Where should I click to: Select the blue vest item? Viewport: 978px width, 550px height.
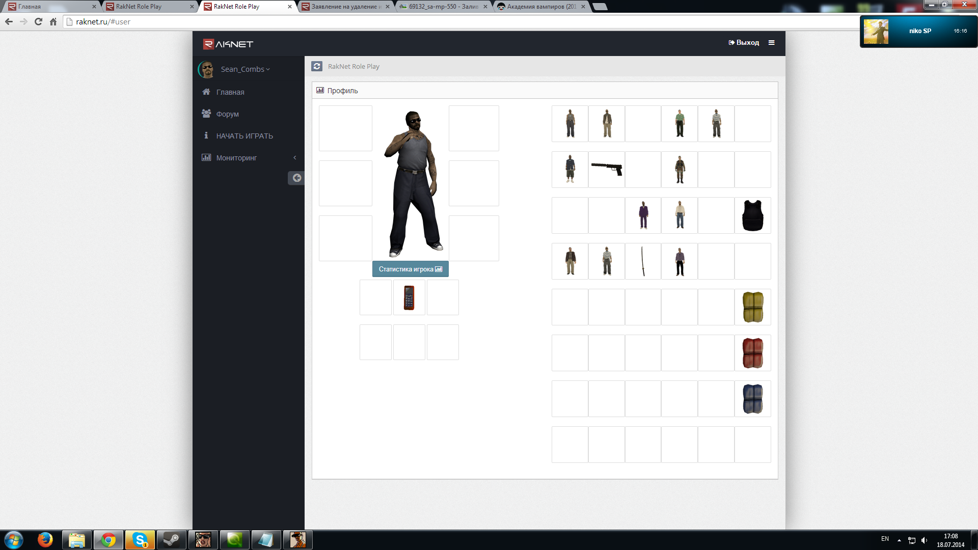[x=753, y=399]
